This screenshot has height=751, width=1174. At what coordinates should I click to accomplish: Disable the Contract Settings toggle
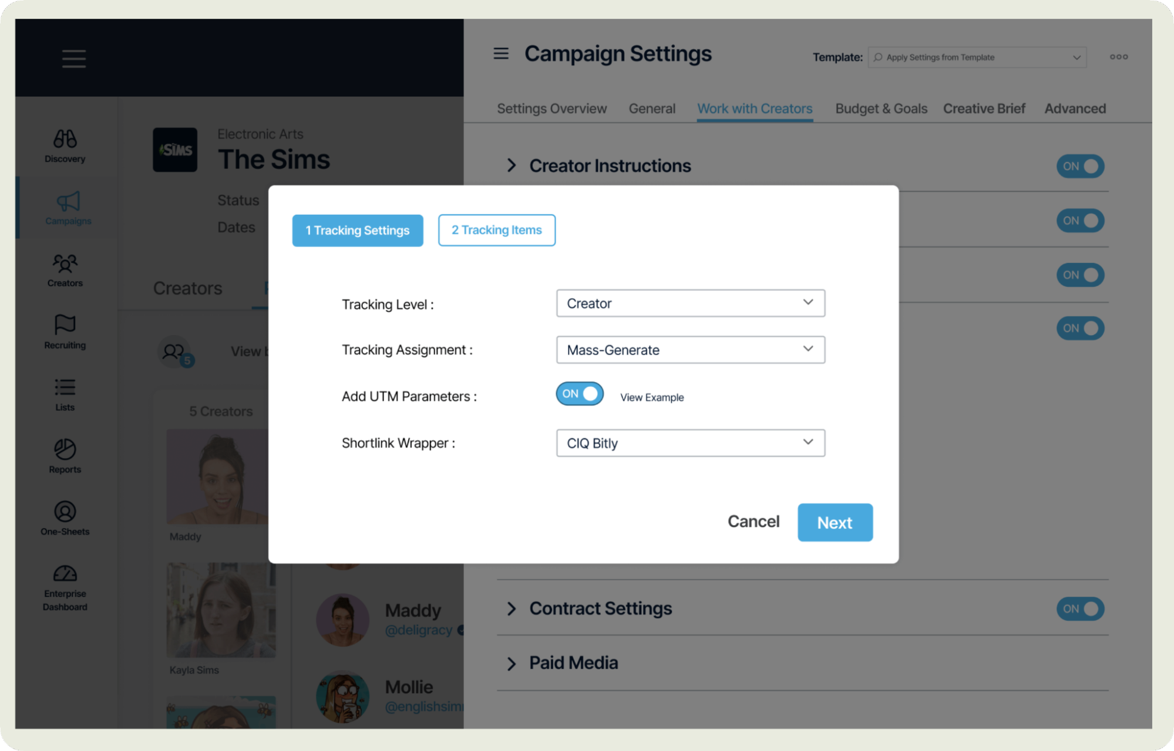[x=1080, y=609]
